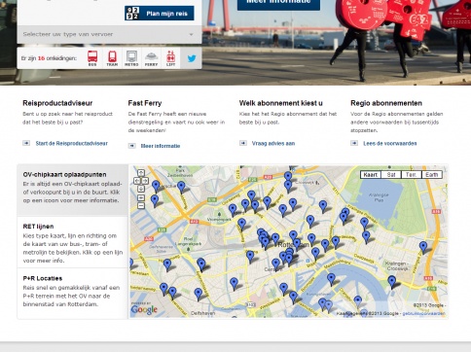
Task: Click the Bus disruptions icon
Action: point(92,58)
